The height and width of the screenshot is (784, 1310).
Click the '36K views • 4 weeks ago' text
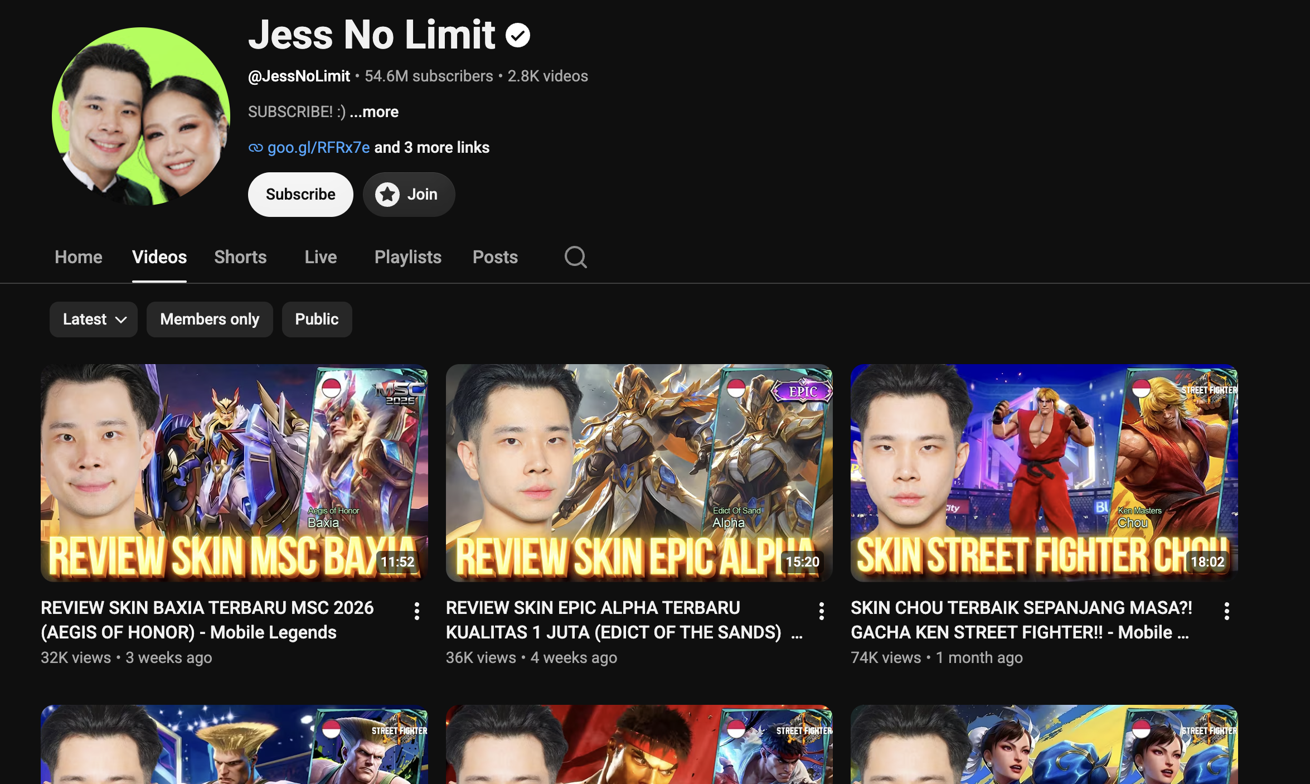(531, 658)
